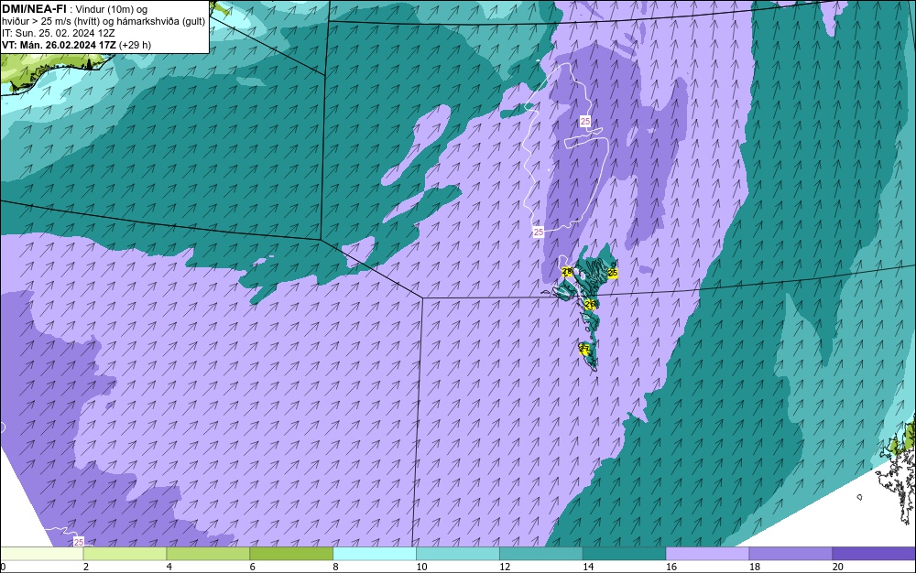Screen dimensions: 916x573
Task: Click the yellow gust label 27 on southern island
Action: pos(584,349)
